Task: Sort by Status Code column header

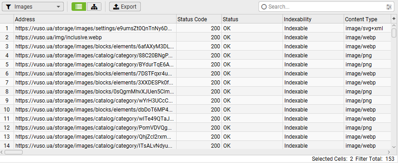Action: click(199, 19)
